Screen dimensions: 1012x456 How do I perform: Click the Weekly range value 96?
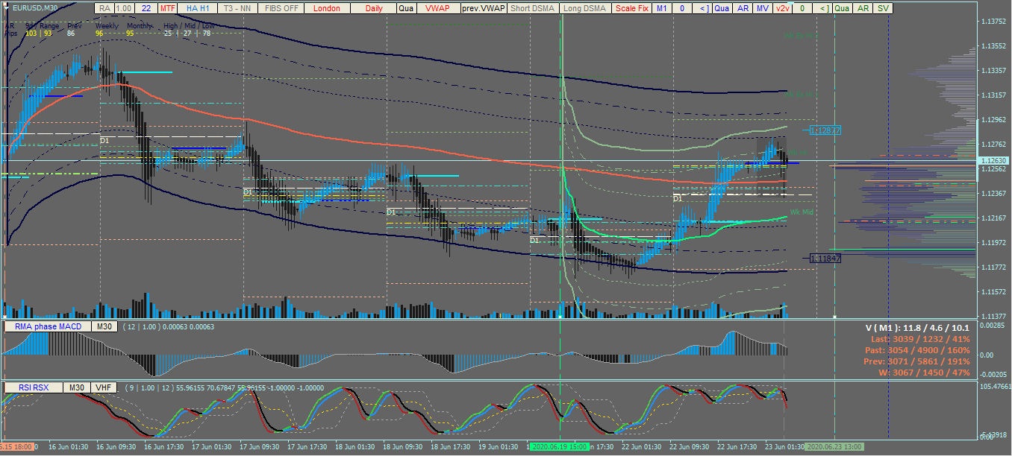click(99, 34)
